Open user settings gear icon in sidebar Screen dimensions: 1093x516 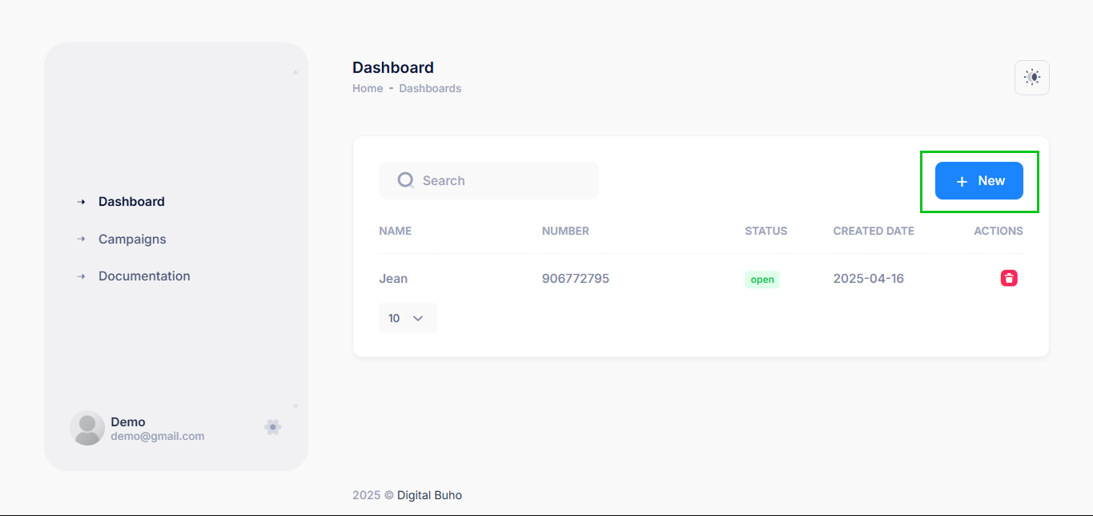pos(273,427)
